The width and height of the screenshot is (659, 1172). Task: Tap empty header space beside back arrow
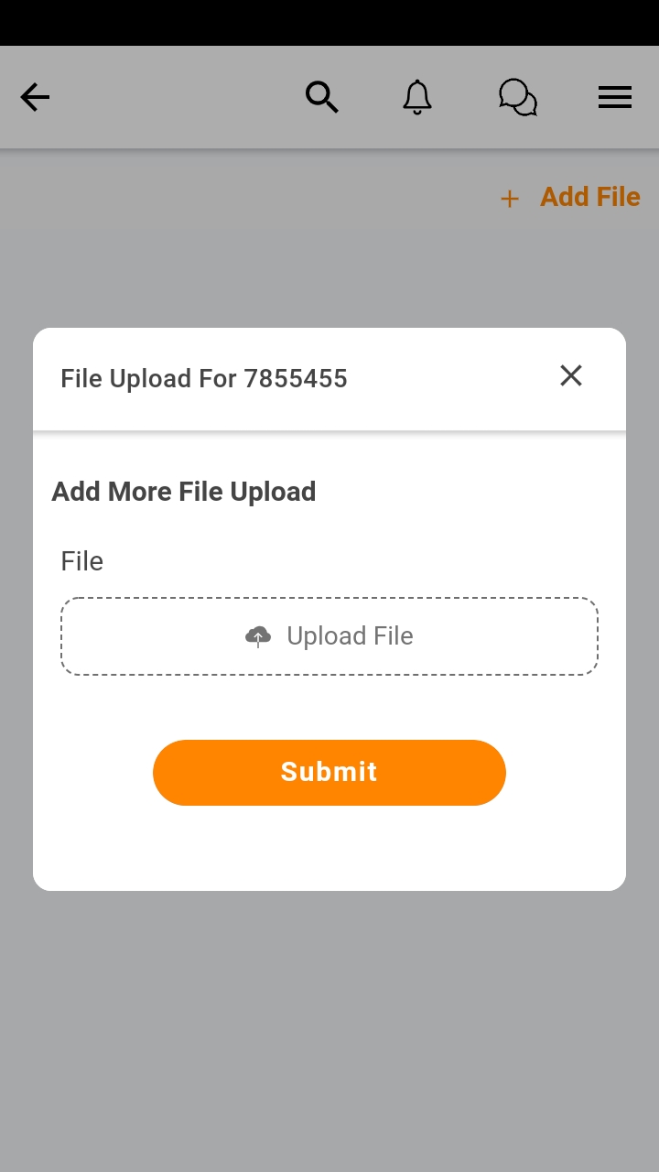point(174,97)
